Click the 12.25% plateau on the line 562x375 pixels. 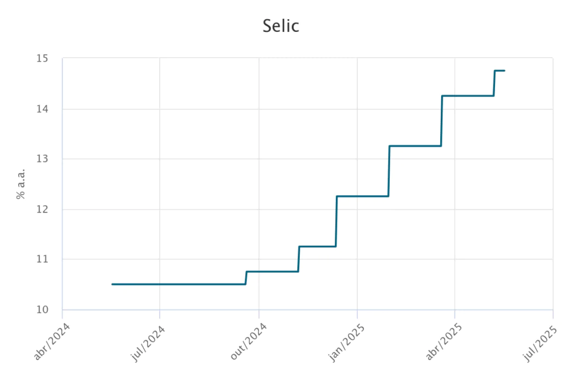(x=362, y=196)
